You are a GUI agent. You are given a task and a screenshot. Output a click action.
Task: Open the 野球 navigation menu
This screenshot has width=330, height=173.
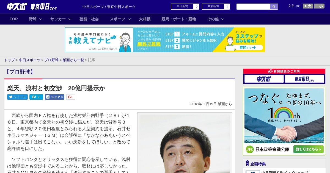(x=33, y=19)
